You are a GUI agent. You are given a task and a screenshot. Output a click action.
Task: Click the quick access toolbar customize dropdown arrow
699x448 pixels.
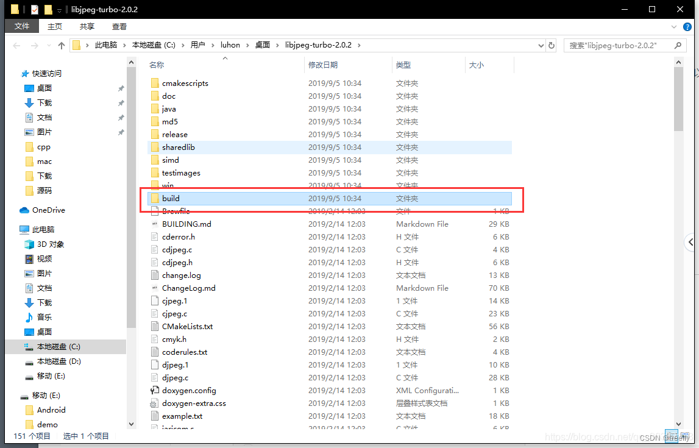pos(58,9)
